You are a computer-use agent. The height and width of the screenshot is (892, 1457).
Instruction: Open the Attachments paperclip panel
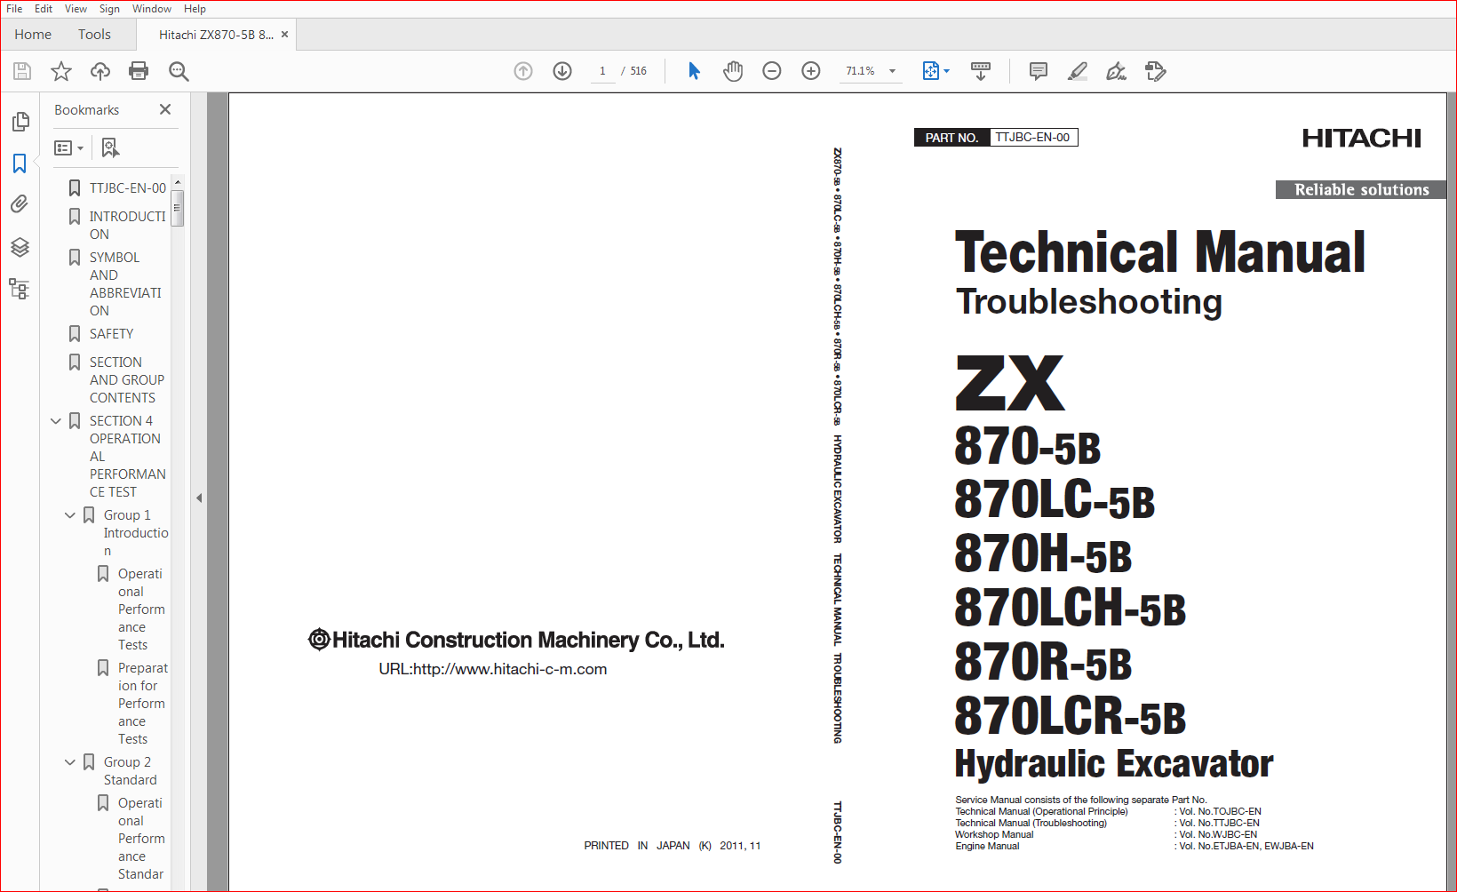tap(20, 204)
